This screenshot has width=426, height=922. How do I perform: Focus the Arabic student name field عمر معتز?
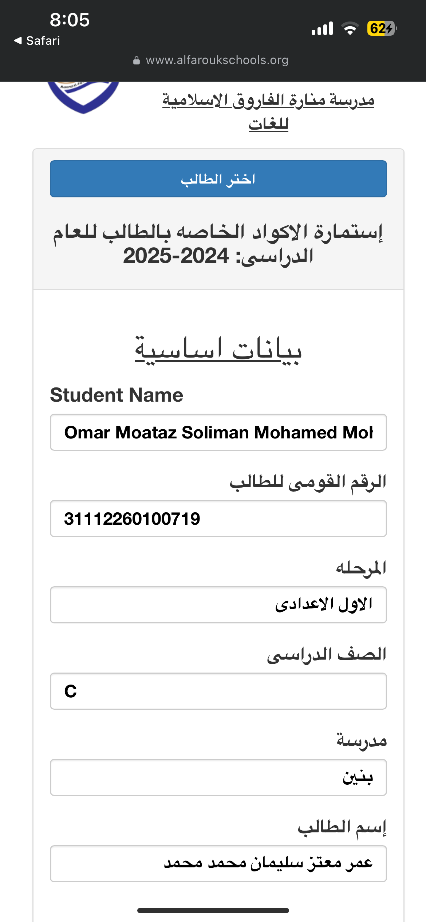tap(218, 864)
